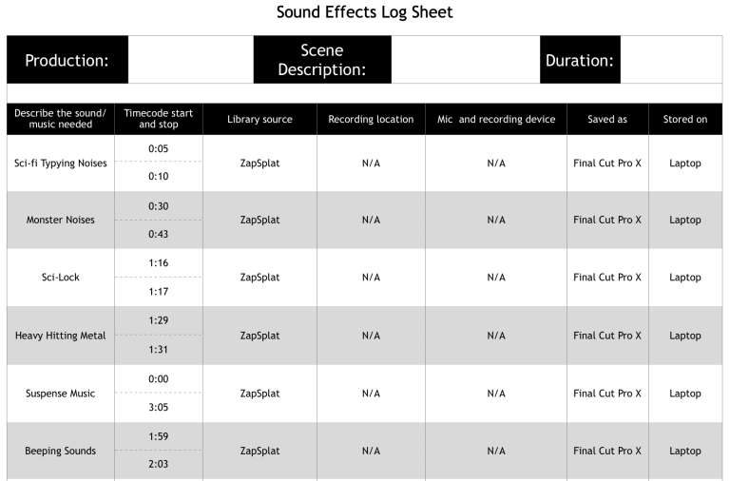Select the Sci-fi Typying Noises cell
This screenshot has height=481, width=730.
point(60,163)
